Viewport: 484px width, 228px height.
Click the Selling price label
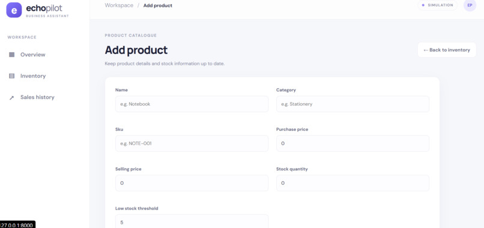pos(129,169)
